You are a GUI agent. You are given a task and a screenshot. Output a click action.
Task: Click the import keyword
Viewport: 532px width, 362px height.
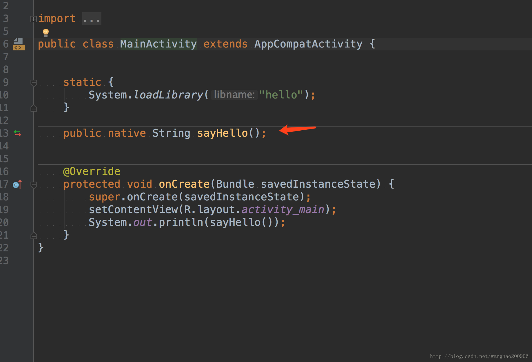pyautogui.click(x=57, y=19)
